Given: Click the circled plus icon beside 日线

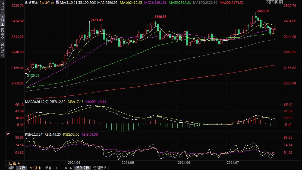Looking at the screenshot, I should point(52,2).
